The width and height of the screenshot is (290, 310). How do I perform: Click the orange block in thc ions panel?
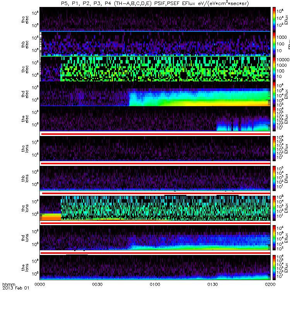(x=51, y=217)
